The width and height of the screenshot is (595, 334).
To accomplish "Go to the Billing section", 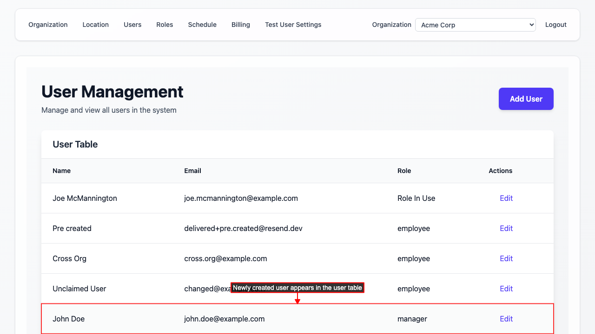I will point(241,25).
